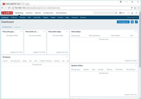Reload the page in browser
This screenshot has width=141, height=99.
(x=9, y=8)
